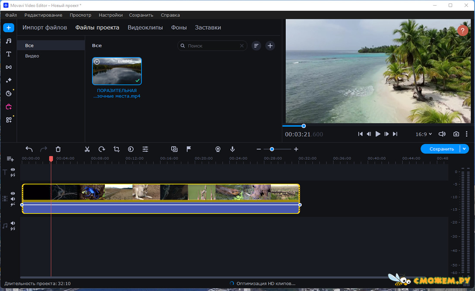Open the Stickers sidebar section
Screen dimensions: 475x291
(9, 93)
